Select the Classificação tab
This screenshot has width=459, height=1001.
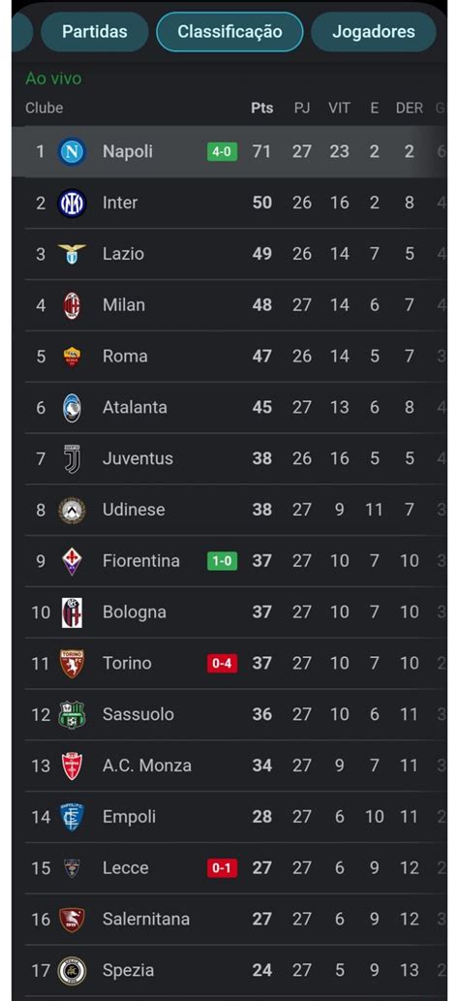(229, 32)
